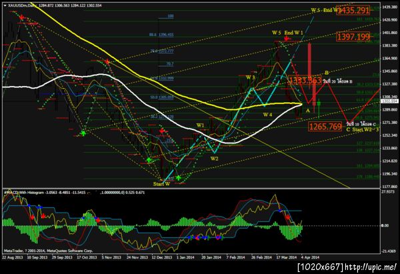
Task: Click the W2 wave label
Action: [214, 159]
